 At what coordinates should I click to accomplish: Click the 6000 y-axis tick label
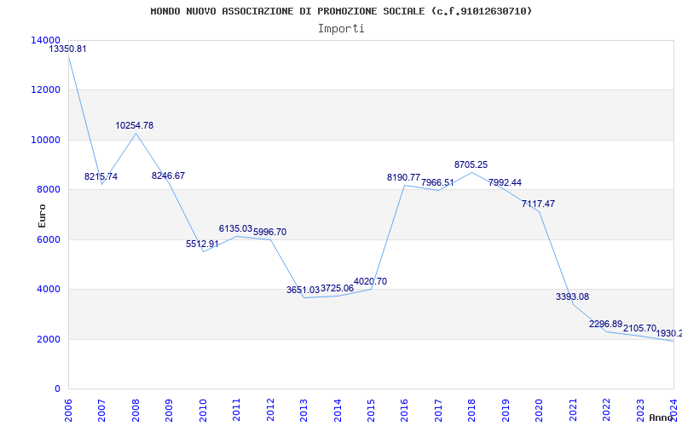(48, 239)
